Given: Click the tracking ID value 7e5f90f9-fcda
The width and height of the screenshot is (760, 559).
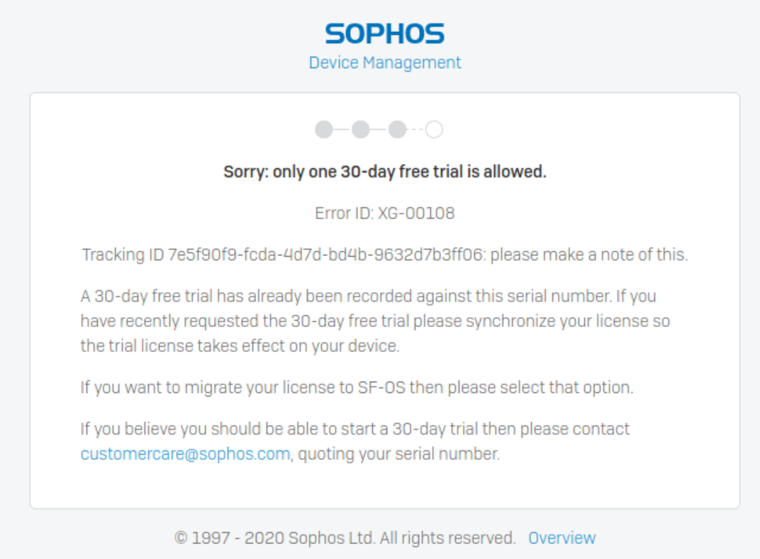Looking at the screenshot, I should [325, 255].
